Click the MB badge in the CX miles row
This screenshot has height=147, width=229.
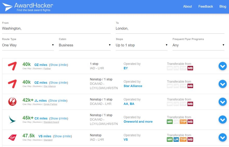click(x=190, y=122)
